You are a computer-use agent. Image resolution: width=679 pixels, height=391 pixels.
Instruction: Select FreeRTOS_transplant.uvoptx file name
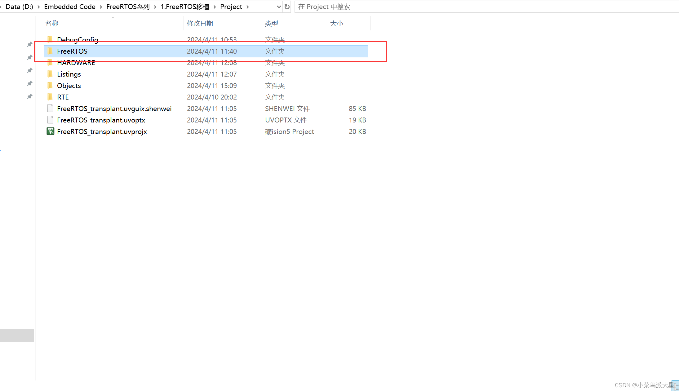point(101,120)
